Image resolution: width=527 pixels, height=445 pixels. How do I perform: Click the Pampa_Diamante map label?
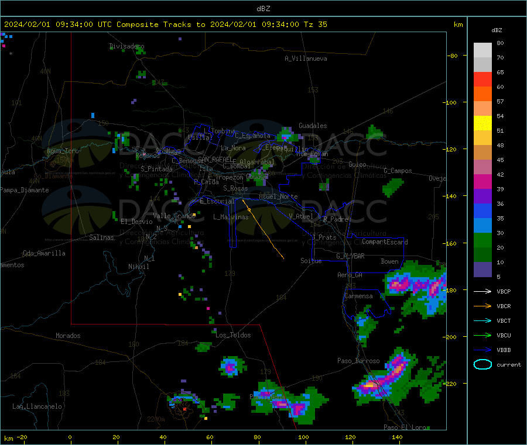pyautogui.click(x=24, y=190)
